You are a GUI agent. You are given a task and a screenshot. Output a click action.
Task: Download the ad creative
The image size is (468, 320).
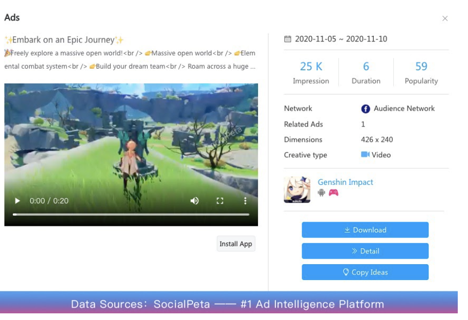[365, 229]
